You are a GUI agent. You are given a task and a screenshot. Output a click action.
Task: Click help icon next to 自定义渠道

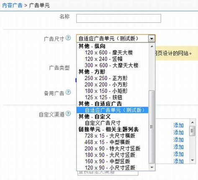point(68,114)
